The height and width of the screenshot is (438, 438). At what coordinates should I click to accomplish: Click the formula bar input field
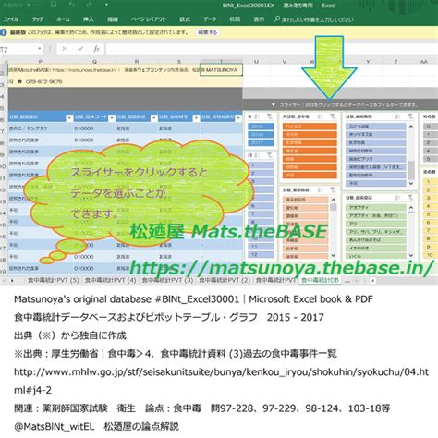point(272,49)
